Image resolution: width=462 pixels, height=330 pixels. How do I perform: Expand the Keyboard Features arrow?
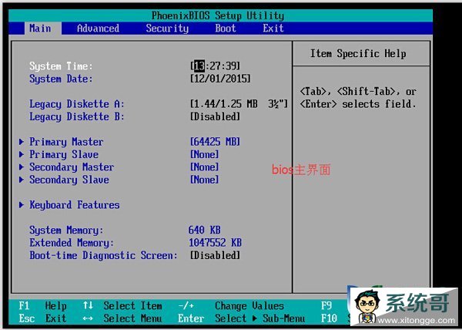(x=22, y=204)
